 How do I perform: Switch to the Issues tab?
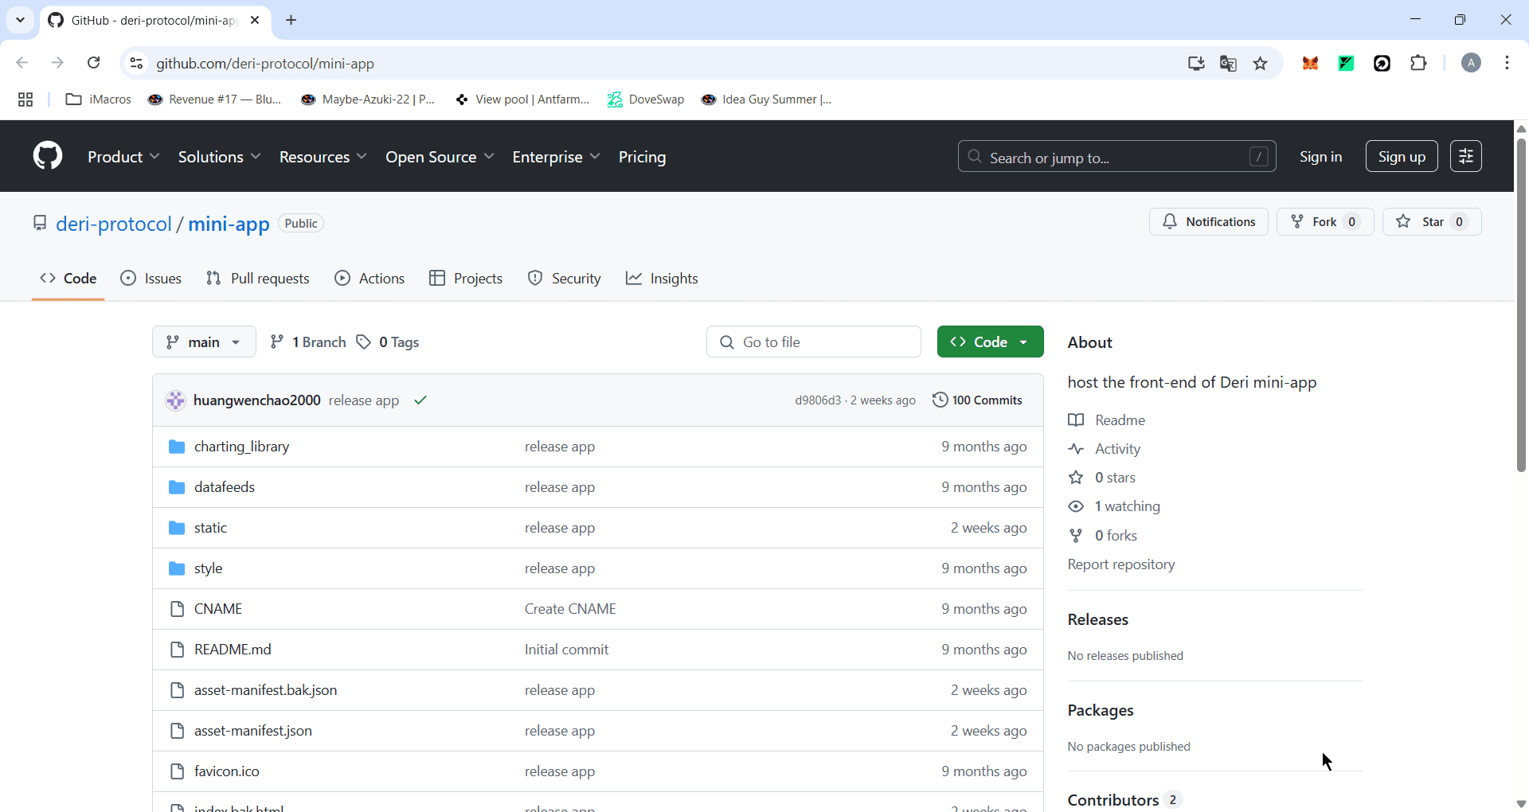click(151, 279)
